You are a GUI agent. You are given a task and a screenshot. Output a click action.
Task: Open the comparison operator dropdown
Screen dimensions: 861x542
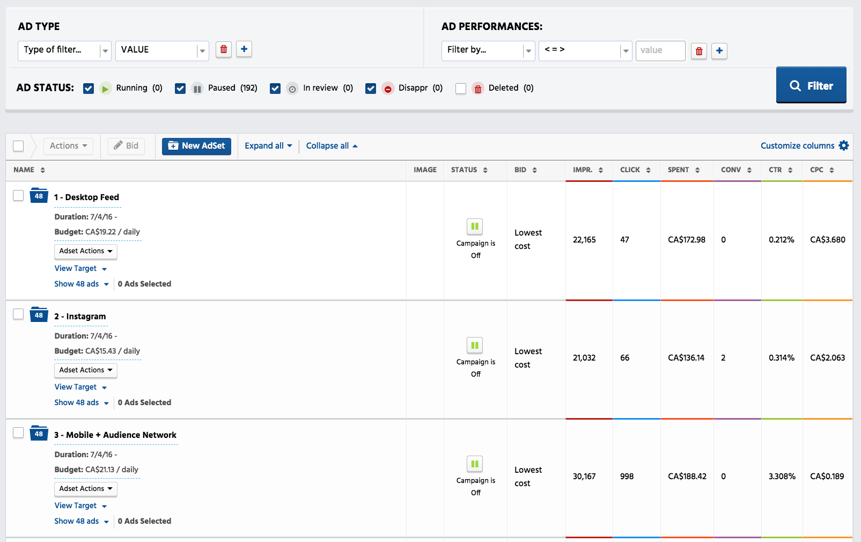pyautogui.click(x=585, y=50)
